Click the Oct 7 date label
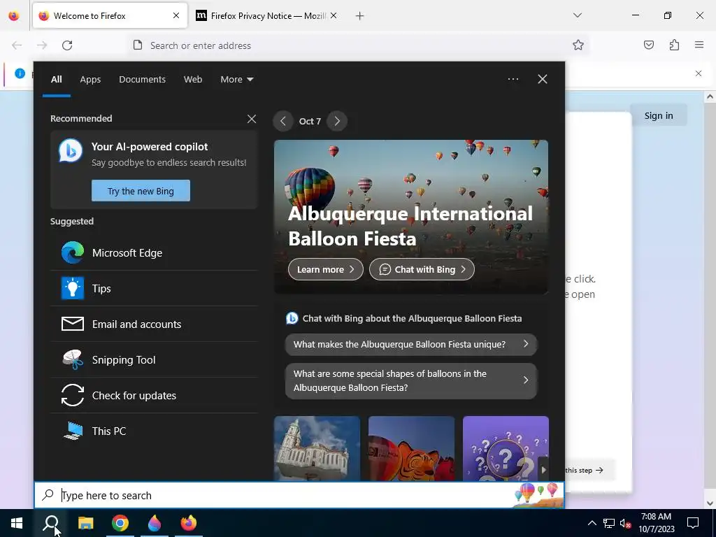This screenshot has width=716, height=537. [x=310, y=122]
